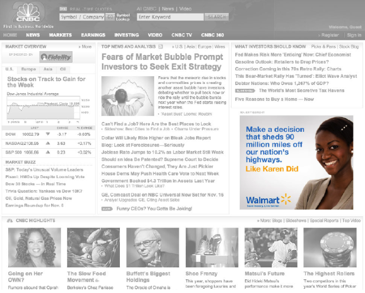
Task: Open the Matsui's Future baseball thumbnail
Action: click(271, 247)
